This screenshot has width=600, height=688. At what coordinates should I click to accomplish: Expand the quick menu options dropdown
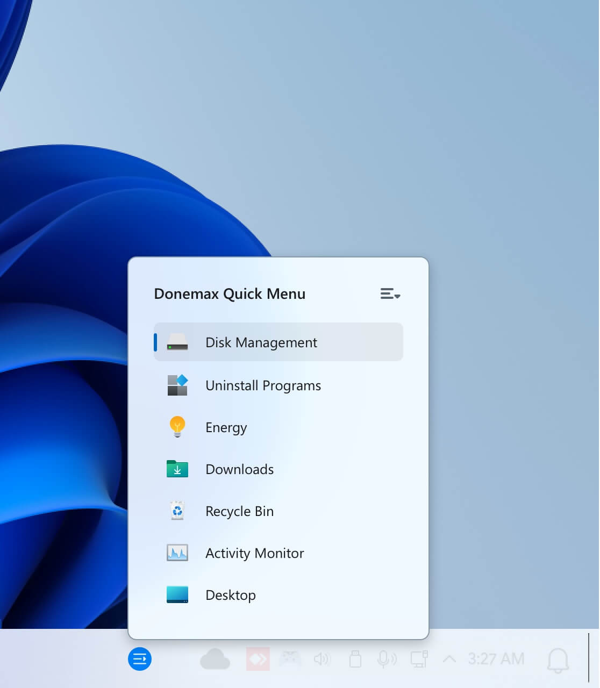390,294
